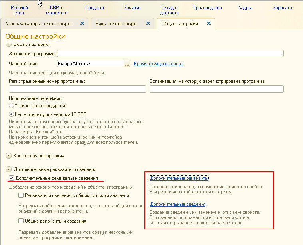Screen dimensions: 303x245
Task: Open the Время текущего сеанса link
Action: pyautogui.click(x=158, y=64)
